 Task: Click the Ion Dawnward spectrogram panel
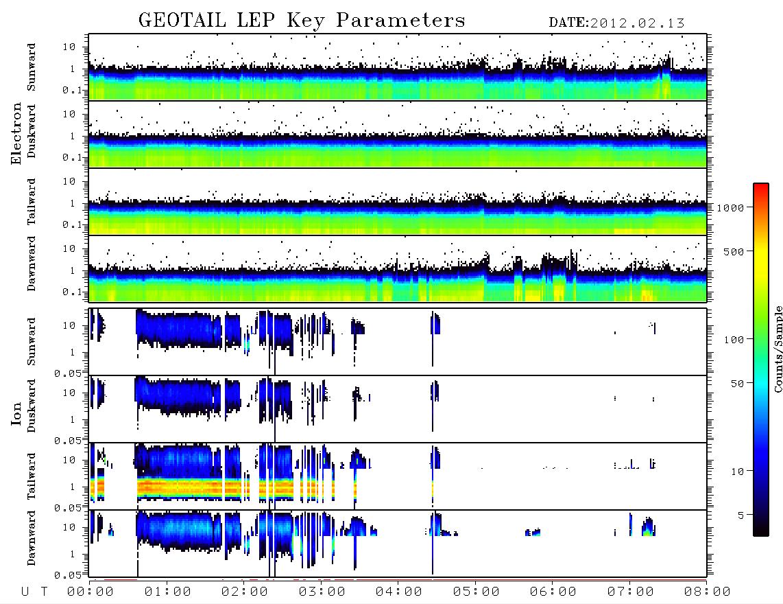(398, 544)
